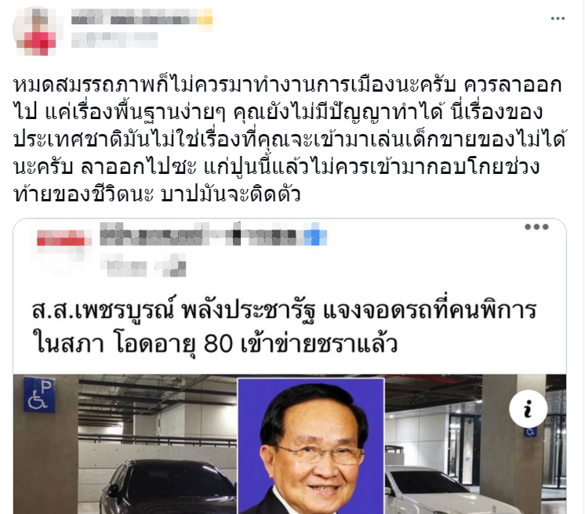Click post text beginning "หมดสมรรถภาพ"
Screen dimensions: 585x514
(290, 139)
